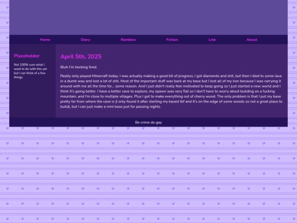
Task: Click the Link menu item
Action: 212,40
